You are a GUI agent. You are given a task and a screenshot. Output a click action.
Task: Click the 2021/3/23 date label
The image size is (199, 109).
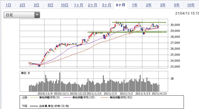point(143,94)
